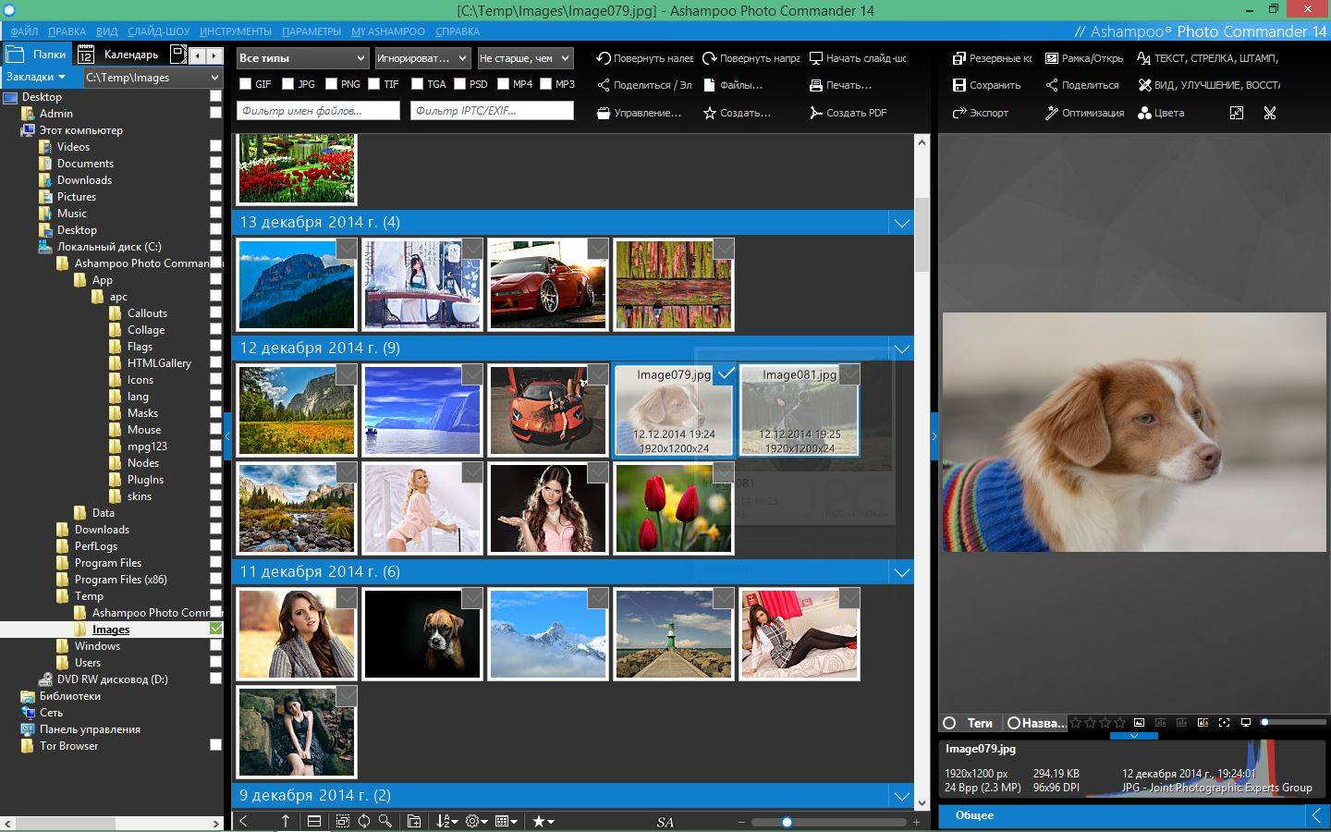Start slideshow via its monitor icon
Viewport: 1331px width, 832px height.
pyautogui.click(x=816, y=58)
